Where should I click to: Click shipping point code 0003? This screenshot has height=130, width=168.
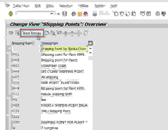pyautogui.click(x=15, y=66)
